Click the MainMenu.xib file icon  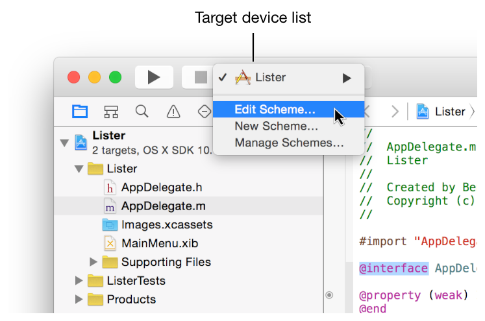110,243
